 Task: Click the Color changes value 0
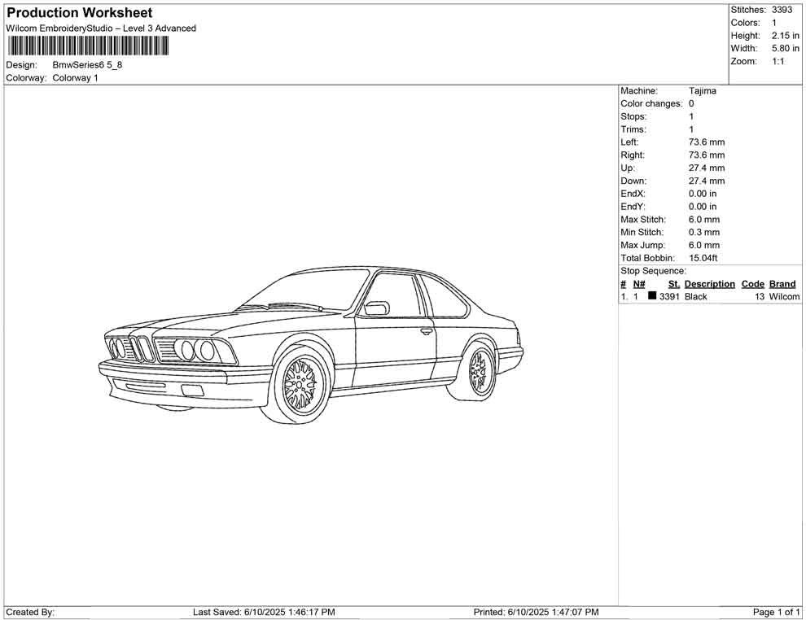tap(691, 104)
